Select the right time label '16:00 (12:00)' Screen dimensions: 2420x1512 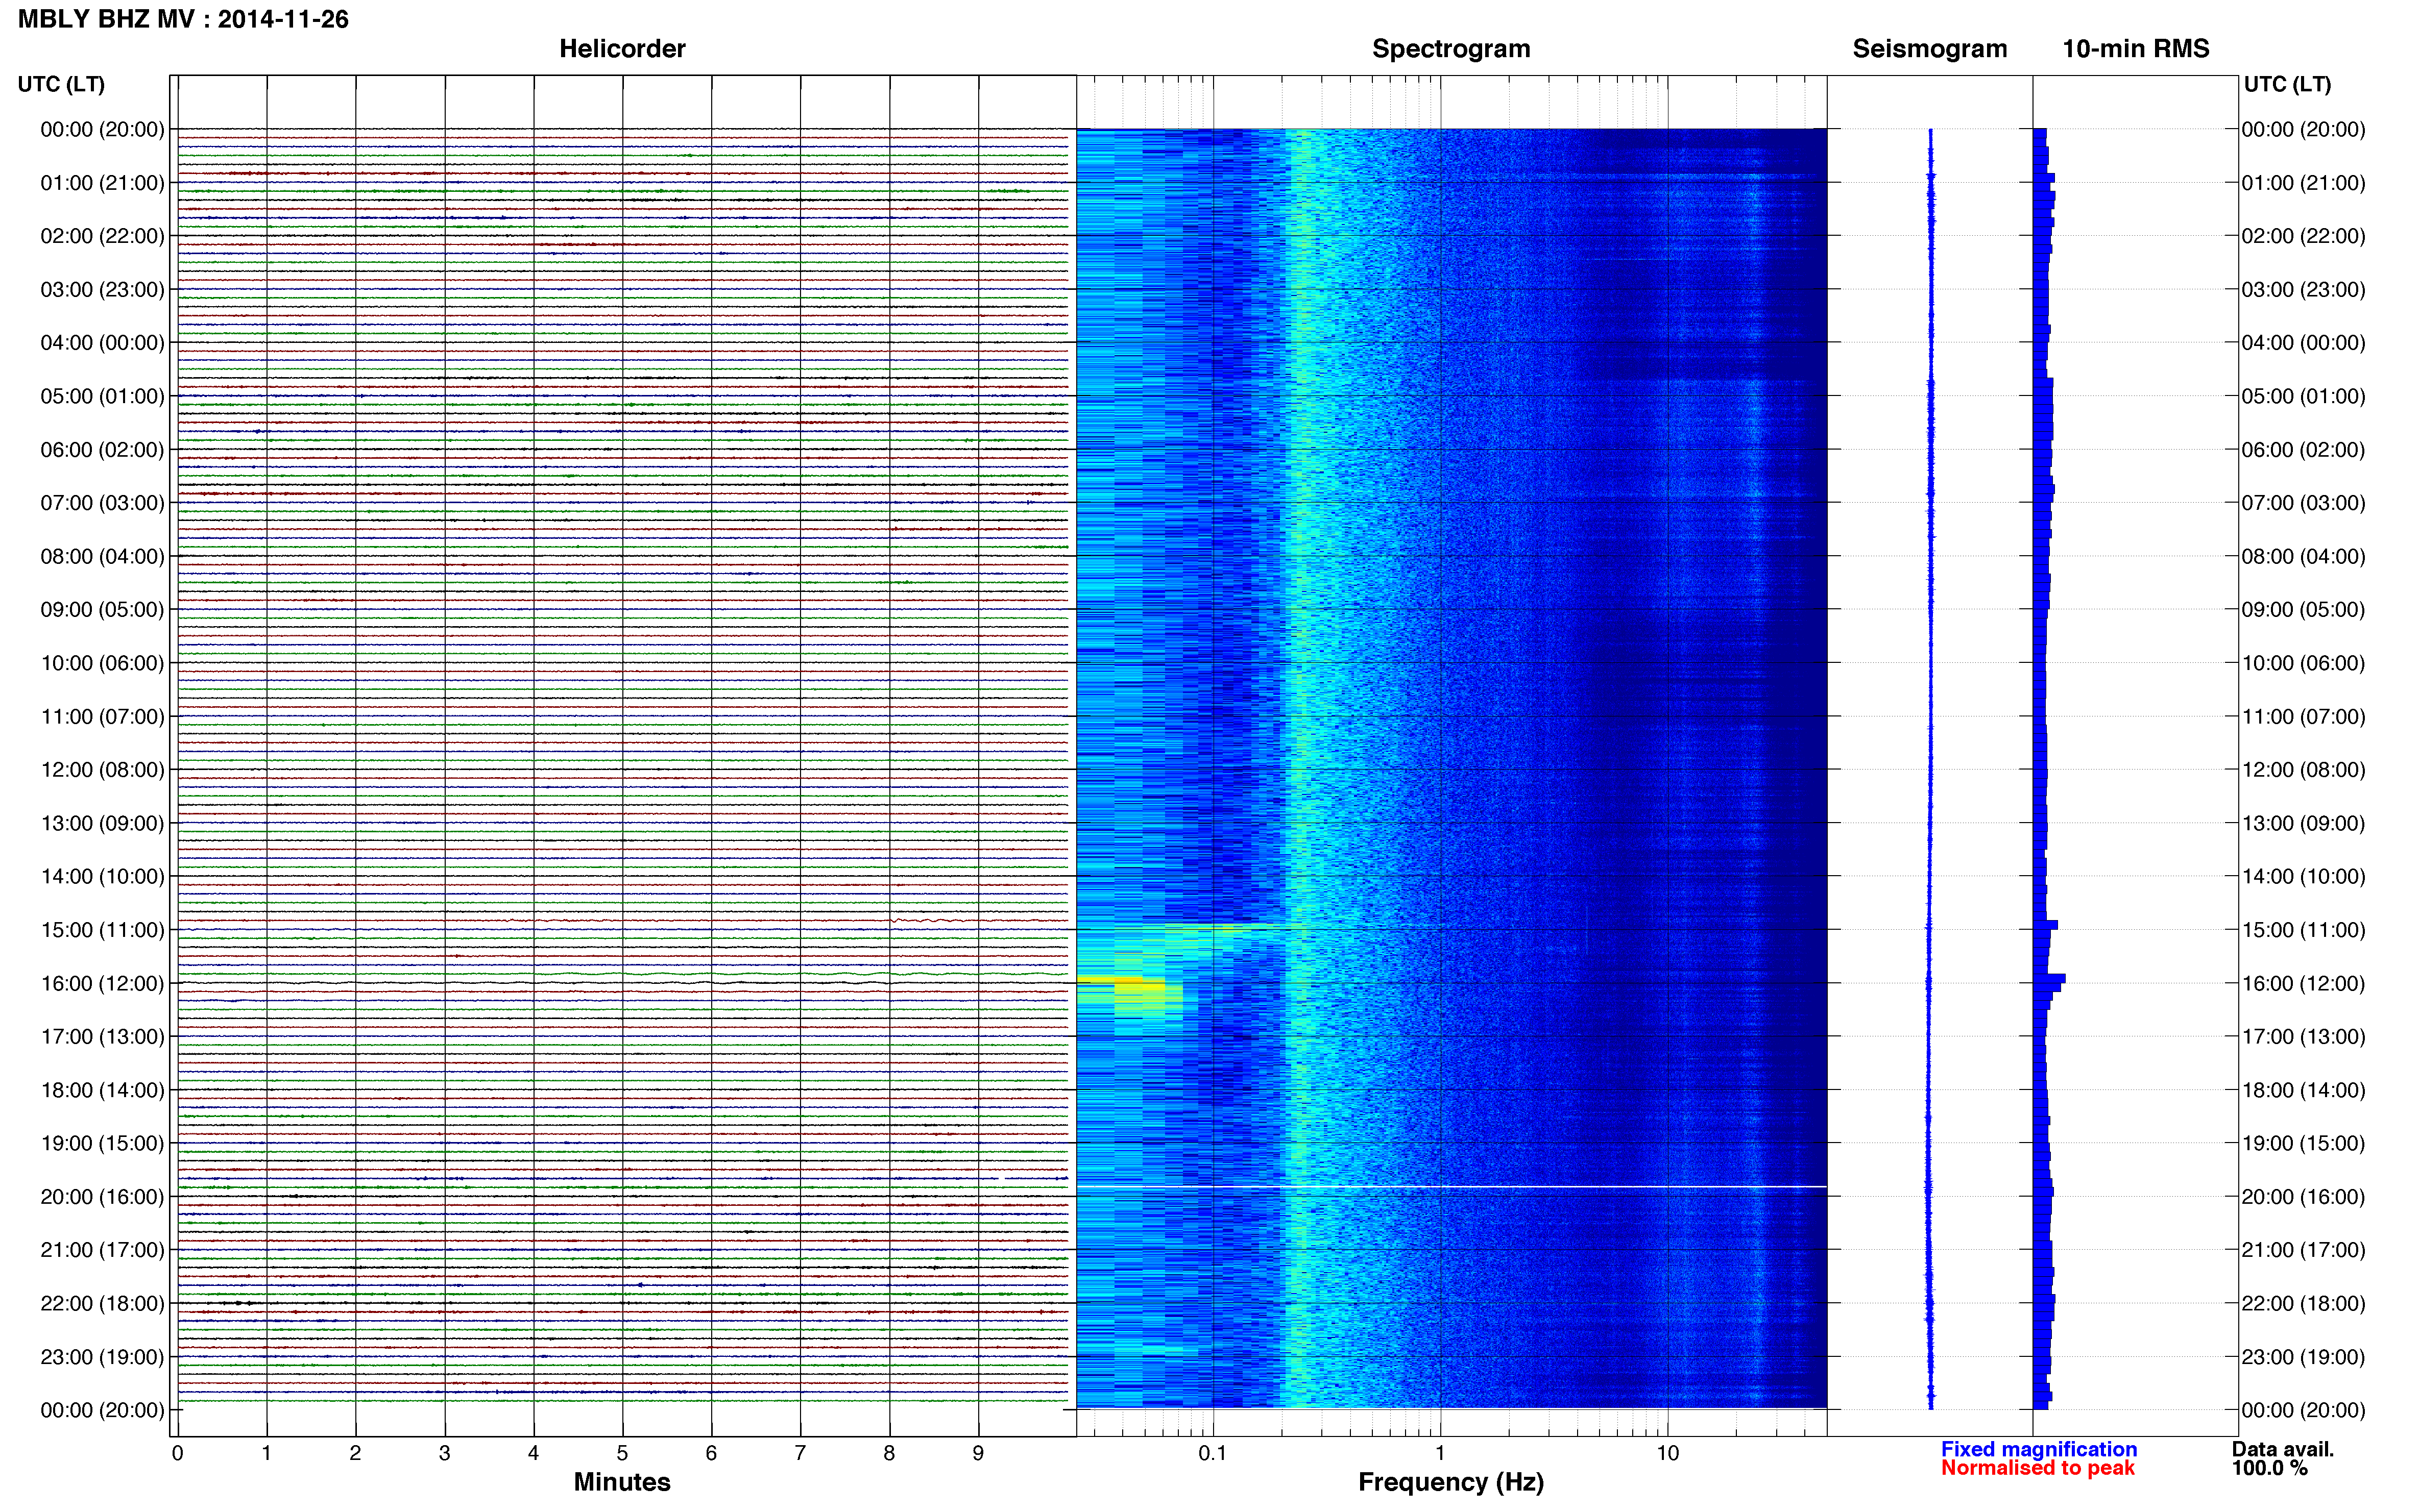2303,984
